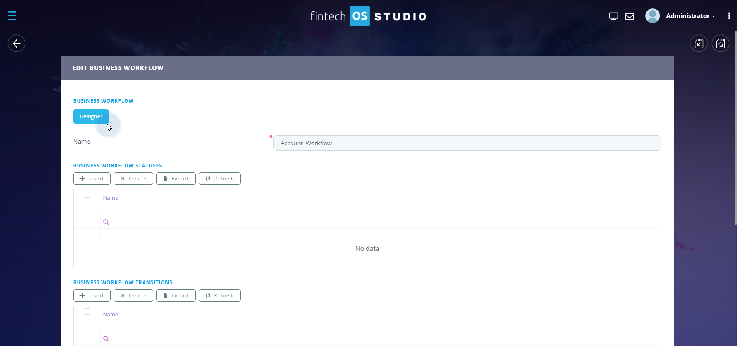Image resolution: width=737 pixels, height=346 pixels.
Task: Click Delete under Business Workflow Statuses
Action: point(133,178)
